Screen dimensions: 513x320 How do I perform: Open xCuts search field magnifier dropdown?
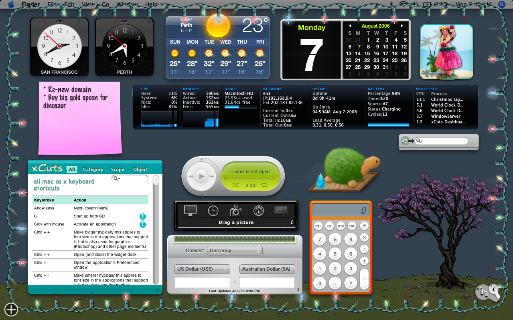pos(117,179)
